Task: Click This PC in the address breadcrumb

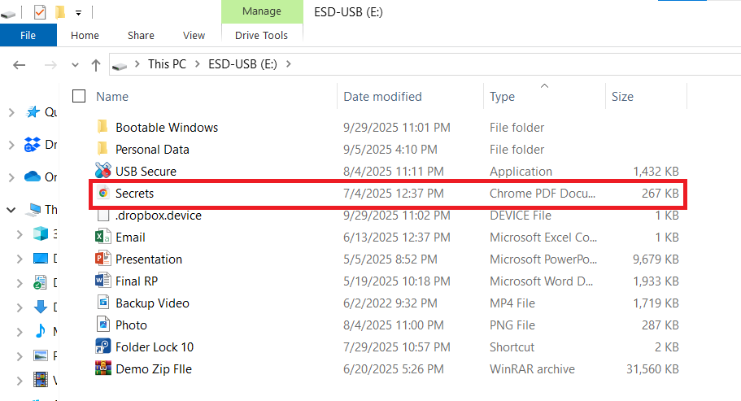Action: (x=167, y=64)
